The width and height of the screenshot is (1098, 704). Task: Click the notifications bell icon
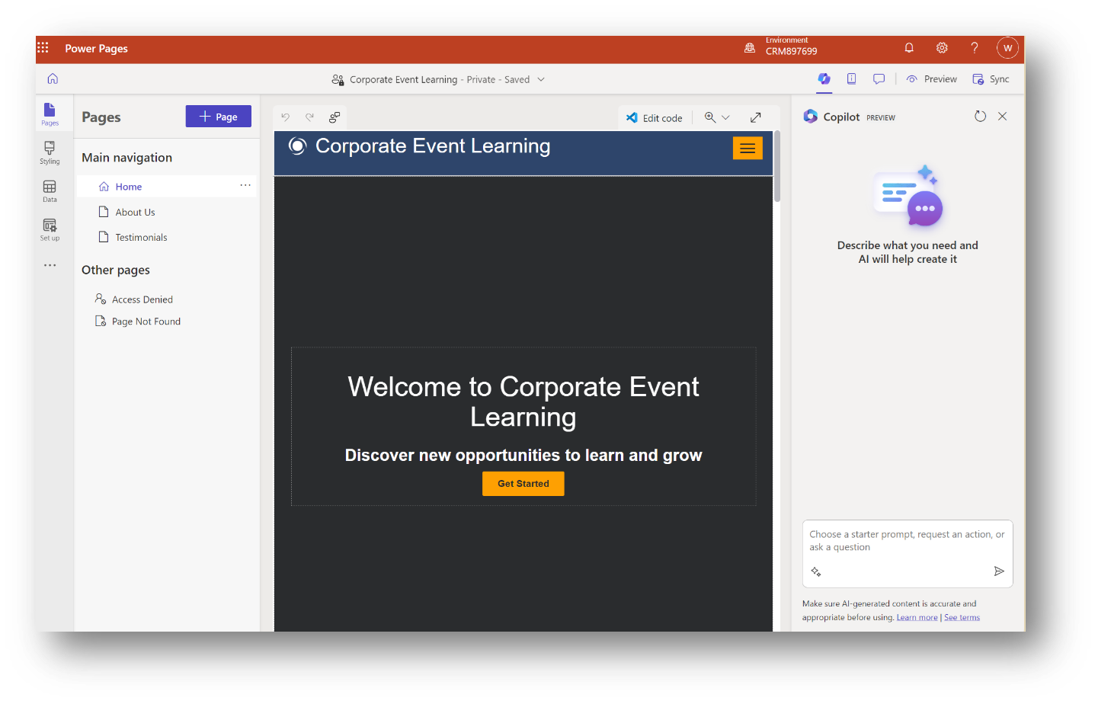point(909,48)
